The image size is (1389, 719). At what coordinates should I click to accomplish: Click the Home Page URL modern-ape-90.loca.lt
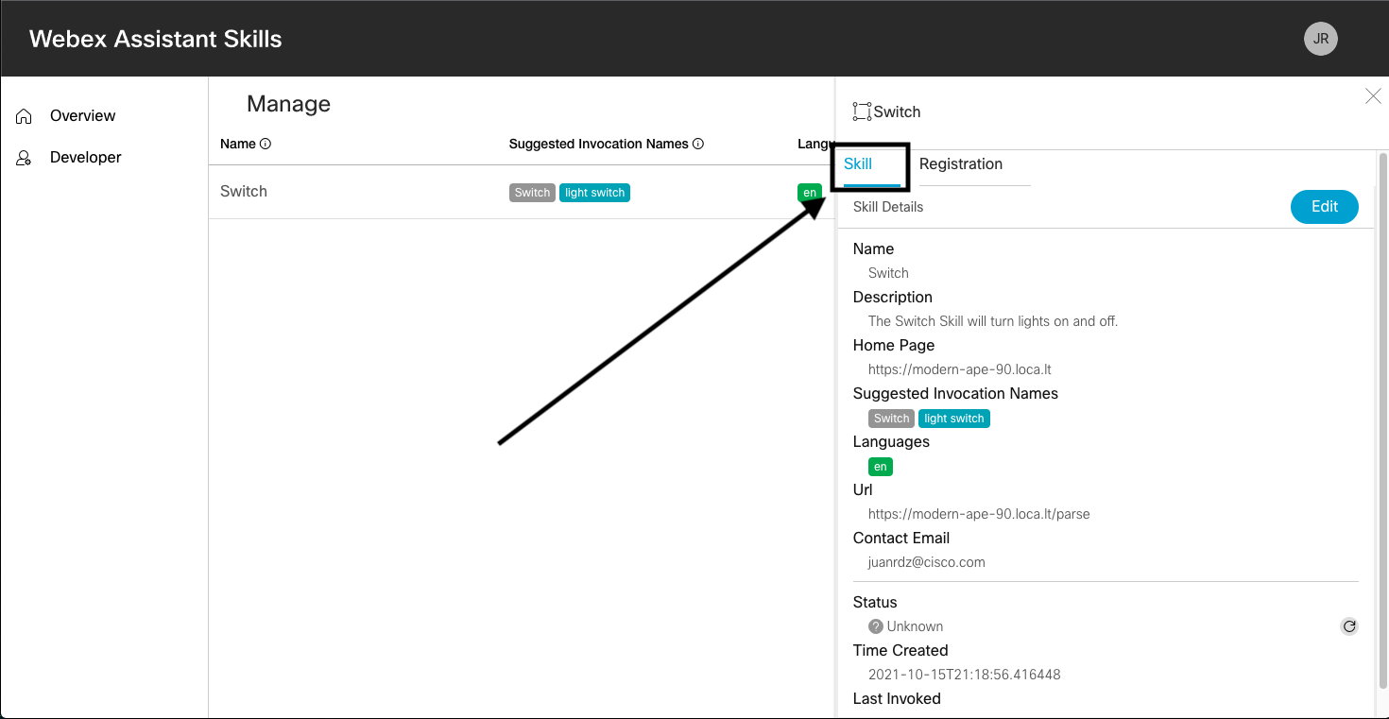[960, 369]
